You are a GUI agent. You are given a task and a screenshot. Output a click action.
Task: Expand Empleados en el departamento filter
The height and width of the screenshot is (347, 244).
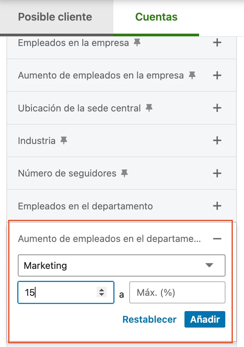217,206
